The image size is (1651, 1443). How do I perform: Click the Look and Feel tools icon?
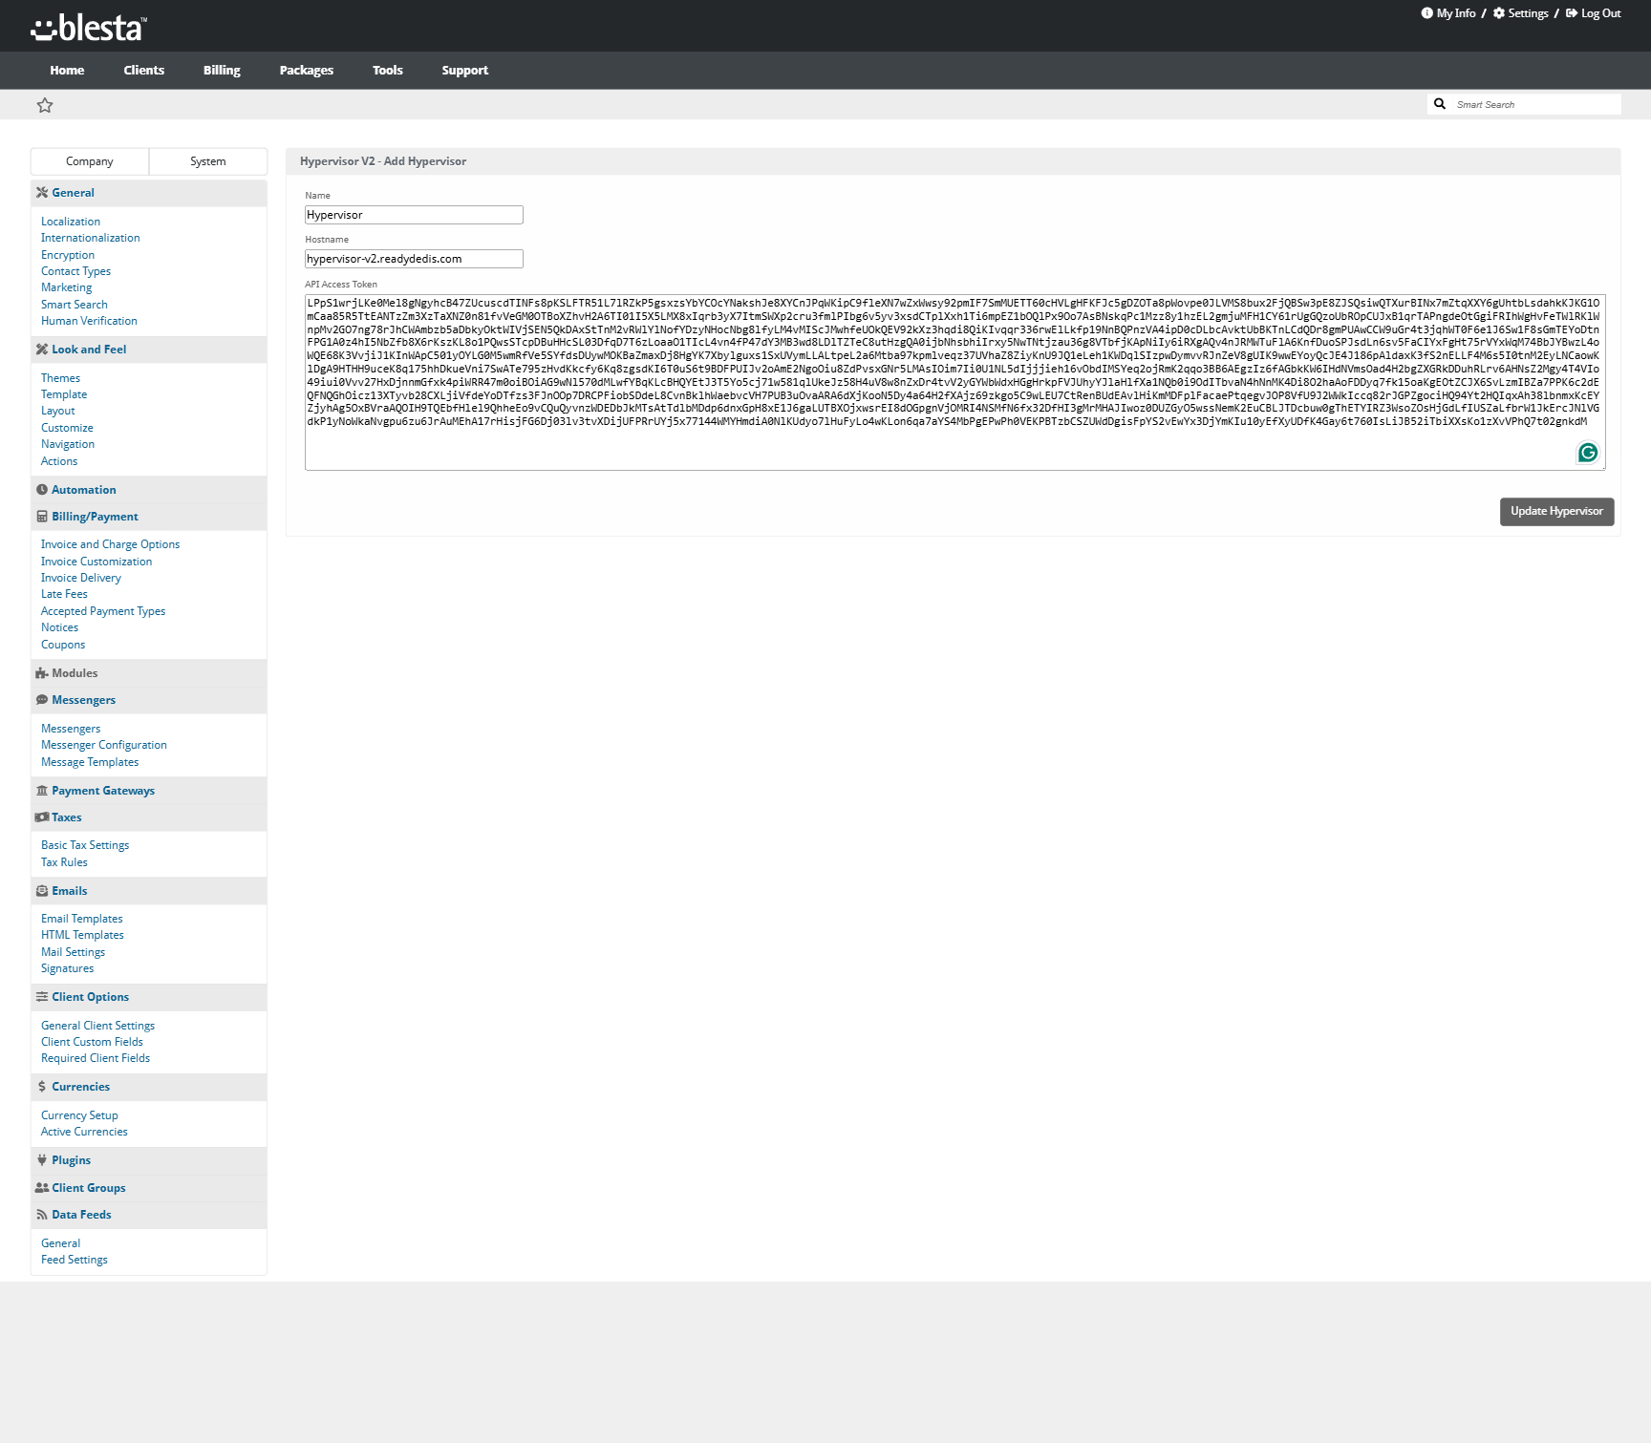(42, 350)
